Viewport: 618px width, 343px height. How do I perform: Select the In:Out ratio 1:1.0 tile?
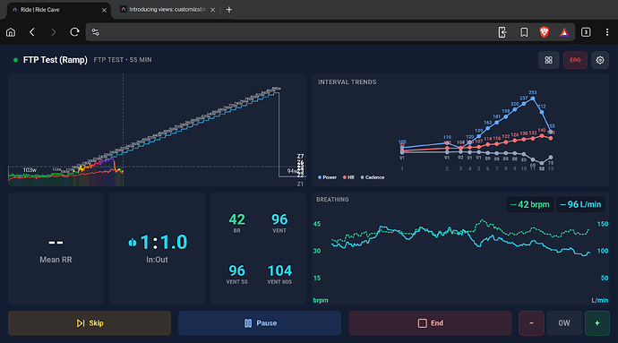pos(157,249)
